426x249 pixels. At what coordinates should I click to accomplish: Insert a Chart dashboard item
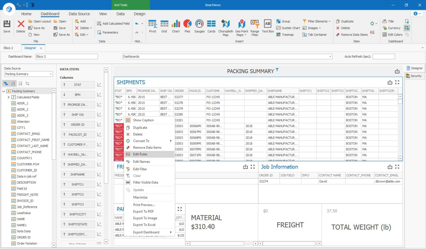(x=176, y=27)
